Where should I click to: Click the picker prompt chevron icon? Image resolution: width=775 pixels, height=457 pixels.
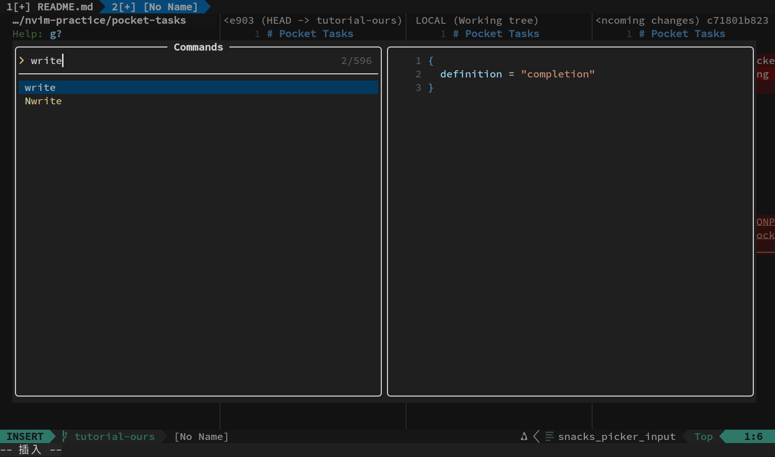(22, 60)
